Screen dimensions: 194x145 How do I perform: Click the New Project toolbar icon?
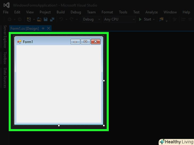29,19
